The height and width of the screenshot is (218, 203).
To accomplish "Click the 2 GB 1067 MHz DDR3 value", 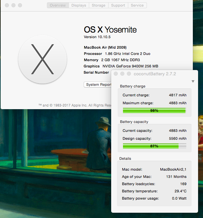I will [120, 60].
